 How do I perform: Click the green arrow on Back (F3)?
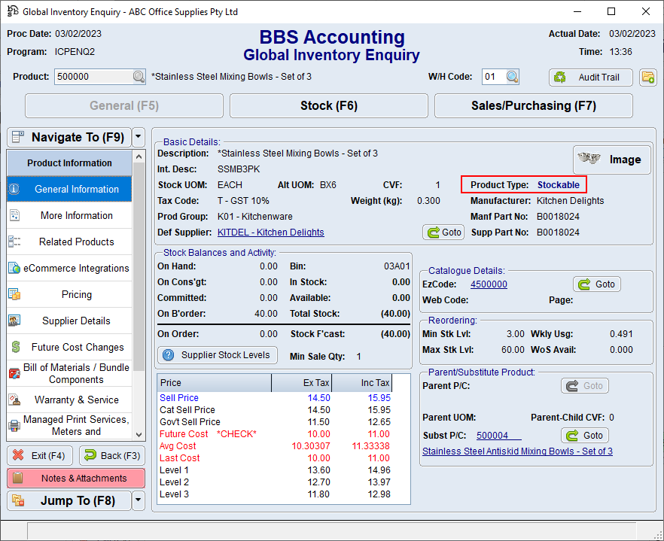point(92,456)
